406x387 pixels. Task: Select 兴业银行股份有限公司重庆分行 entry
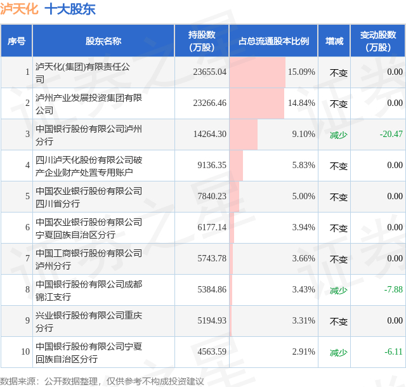tap(89, 321)
